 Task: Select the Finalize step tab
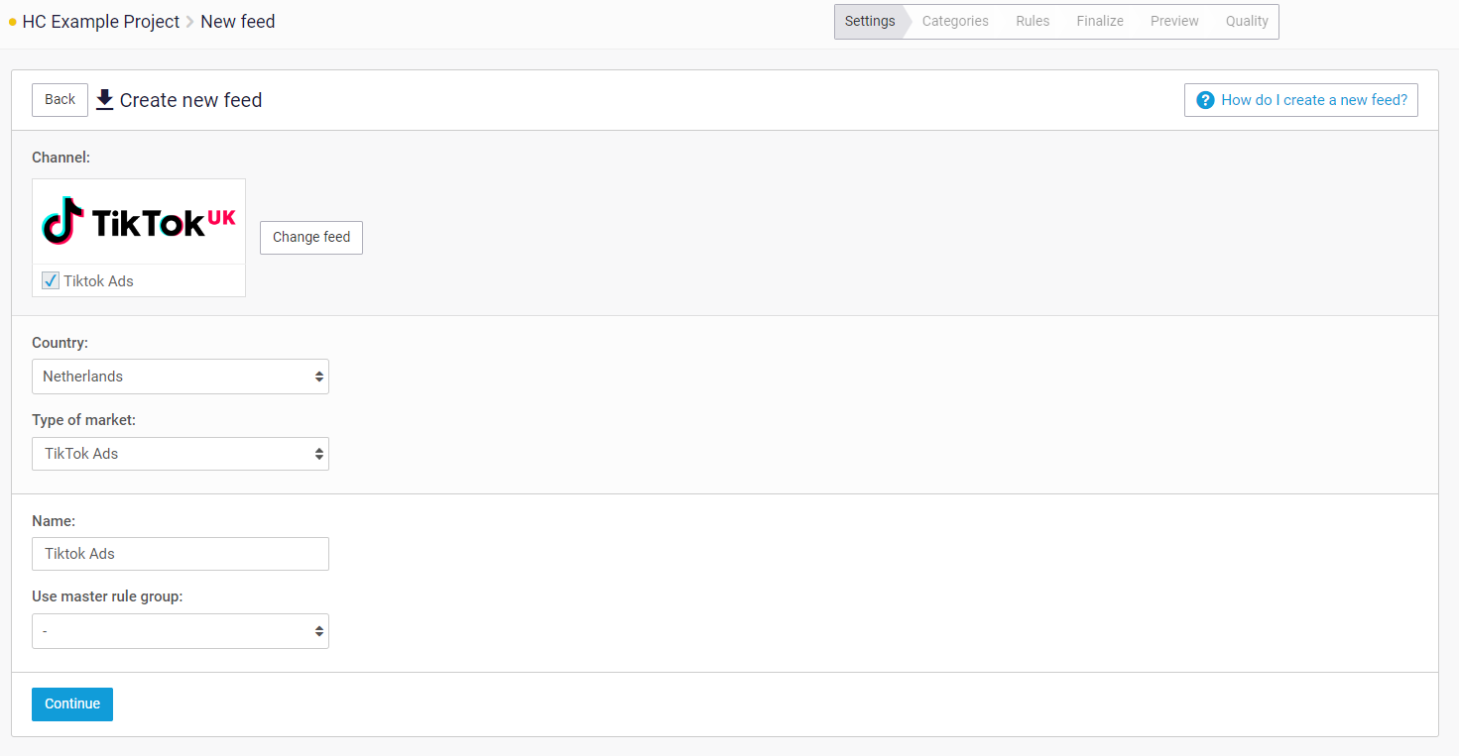coord(1100,21)
